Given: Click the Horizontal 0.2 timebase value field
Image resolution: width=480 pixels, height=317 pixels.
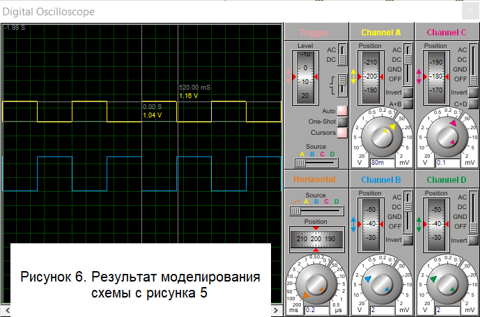Looking at the screenshot, I should [316, 309].
